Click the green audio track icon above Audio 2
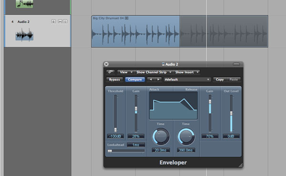Viewport: 286px width, 176px height. point(24,4)
